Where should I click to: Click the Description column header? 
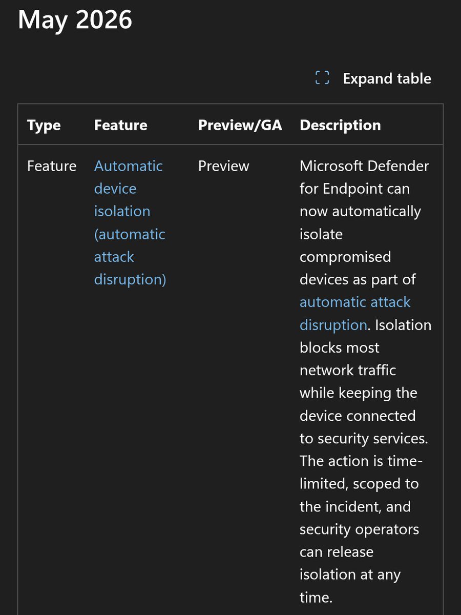pyautogui.click(x=340, y=125)
